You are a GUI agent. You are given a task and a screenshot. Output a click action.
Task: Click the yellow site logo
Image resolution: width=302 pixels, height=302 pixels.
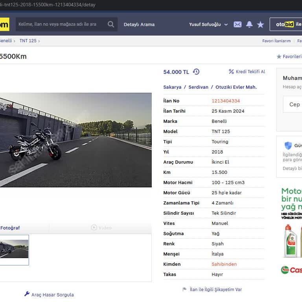(4, 24)
